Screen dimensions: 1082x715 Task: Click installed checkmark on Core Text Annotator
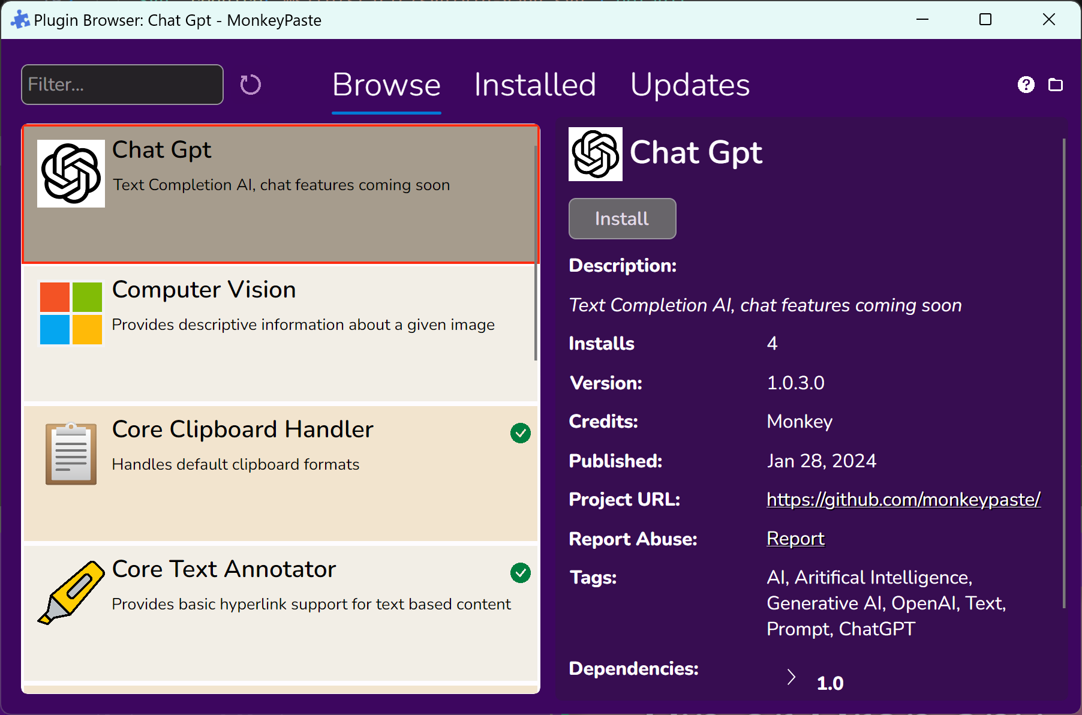[520, 573]
